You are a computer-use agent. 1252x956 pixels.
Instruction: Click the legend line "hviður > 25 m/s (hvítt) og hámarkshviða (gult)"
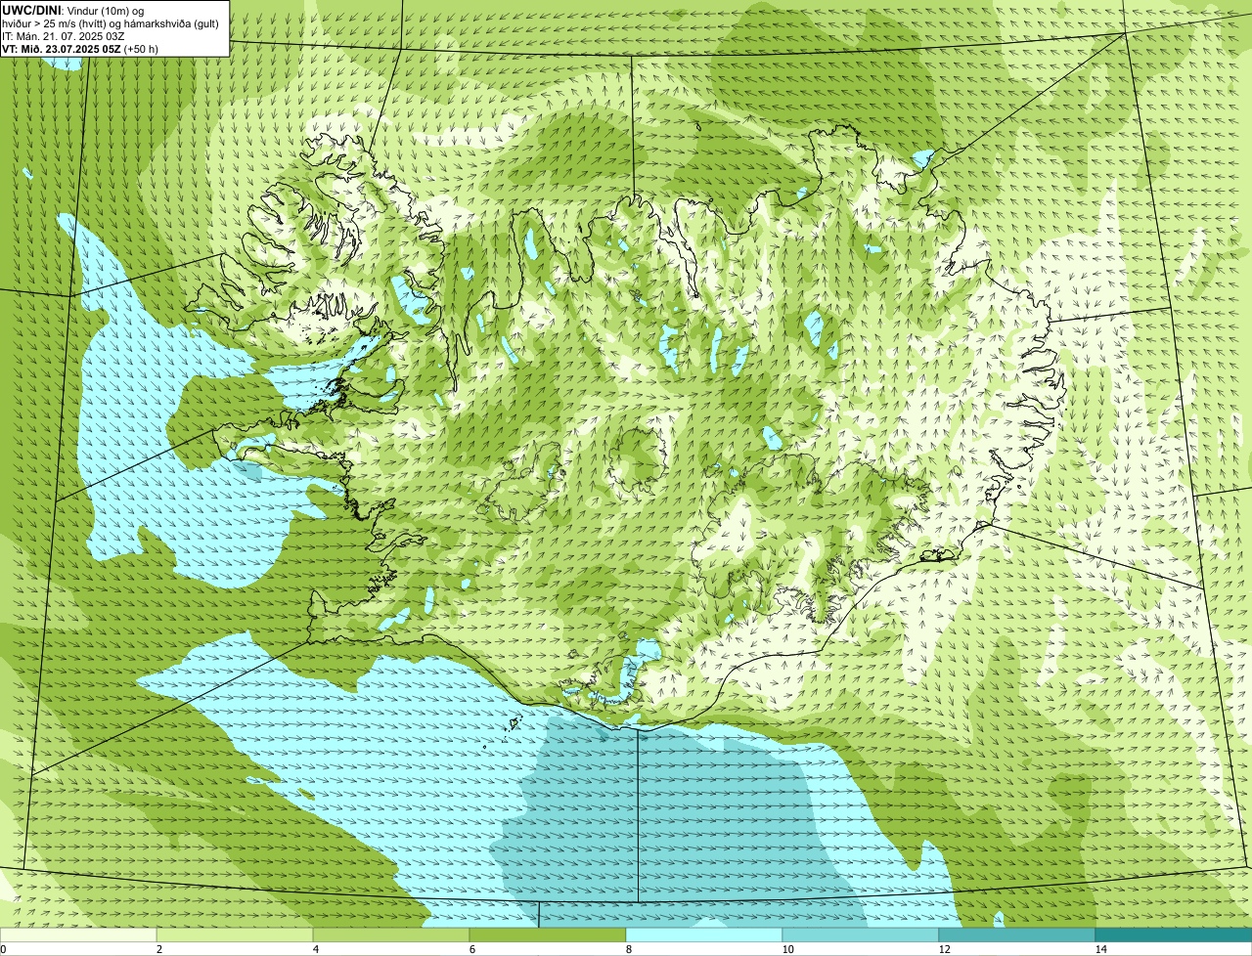pos(111,22)
